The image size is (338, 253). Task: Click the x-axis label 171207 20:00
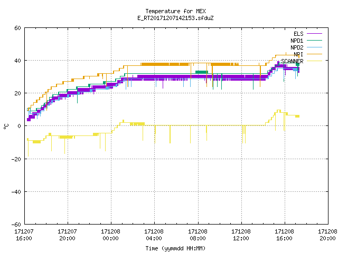(67, 235)
